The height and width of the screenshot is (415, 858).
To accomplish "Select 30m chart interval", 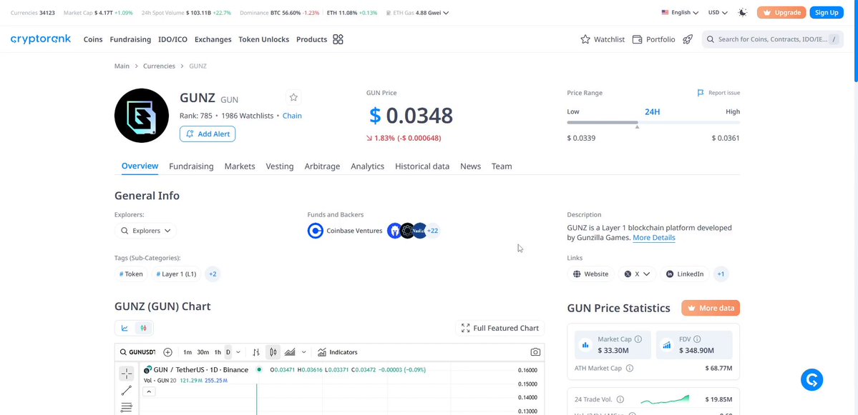I will click(x=203, y=352).
